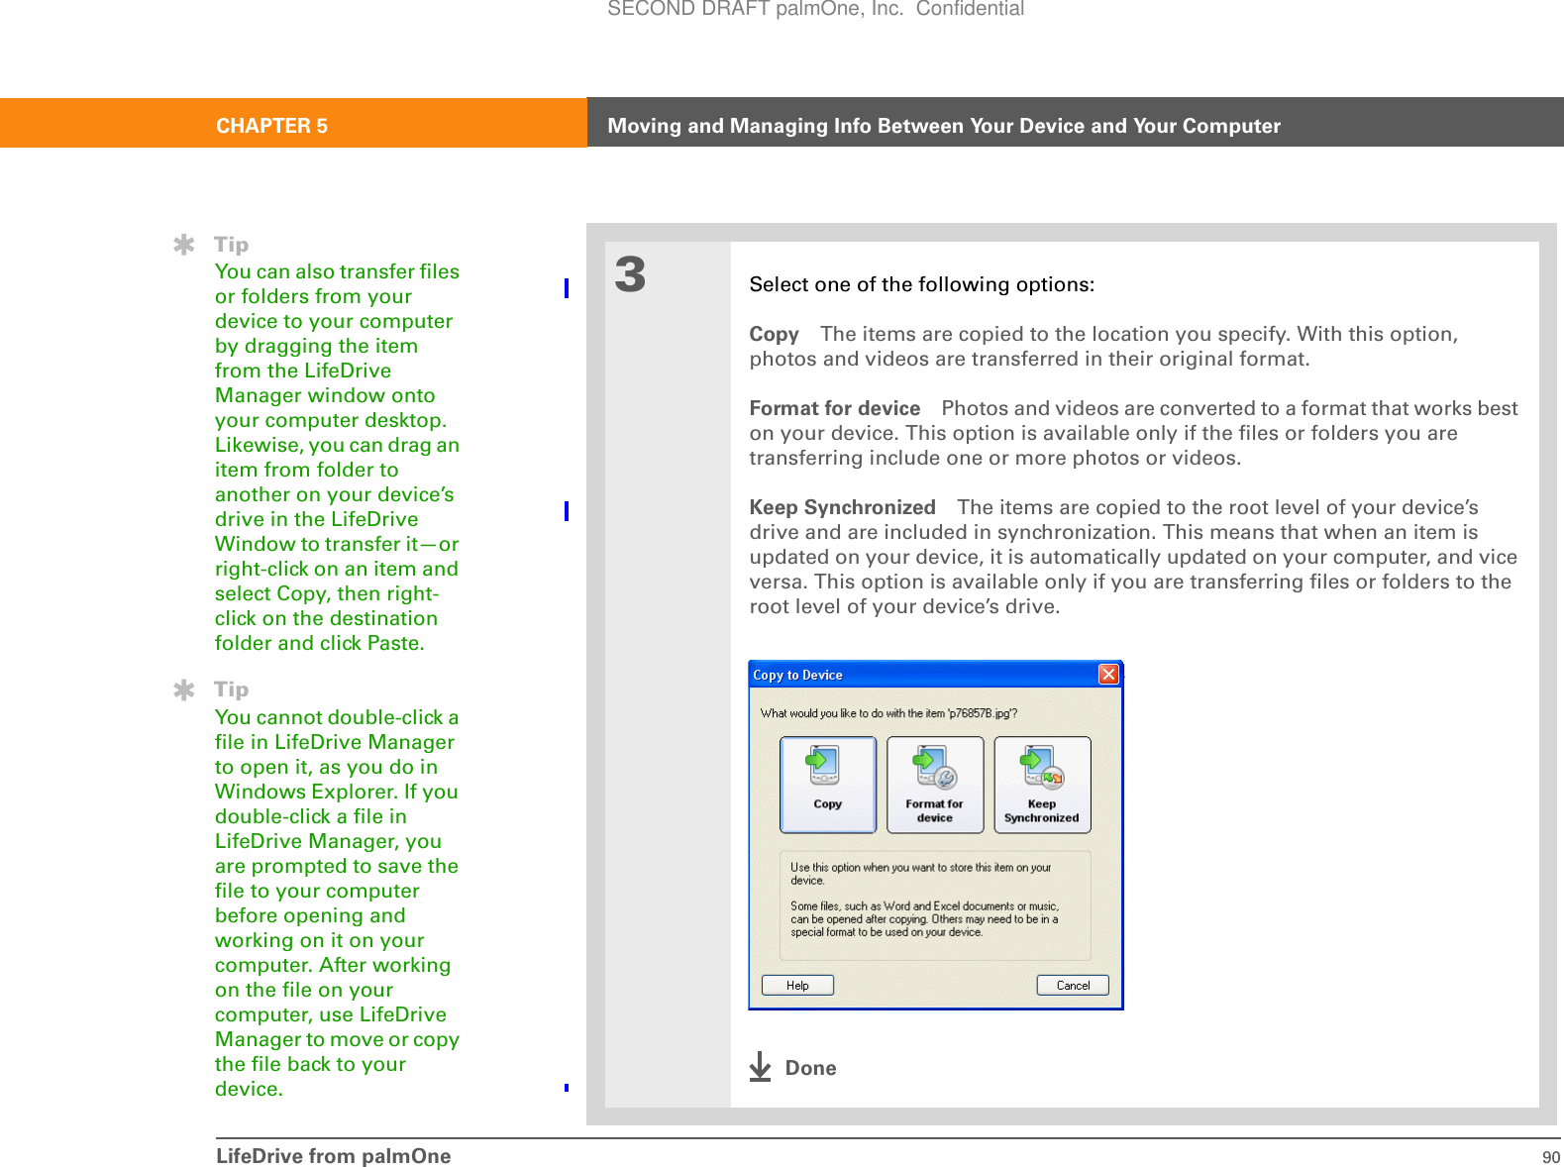Select the Keep Synchronized option
Image resolution: width=1564 pixels, height=1167 pixels.
tap(1042, 785)
